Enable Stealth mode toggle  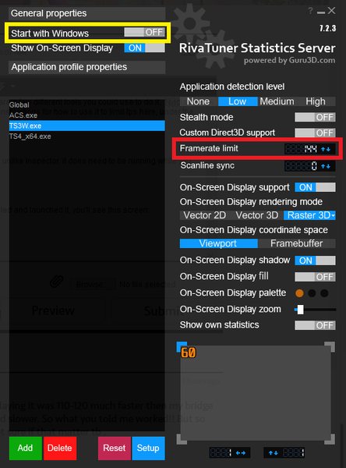[x=316, y=117]
